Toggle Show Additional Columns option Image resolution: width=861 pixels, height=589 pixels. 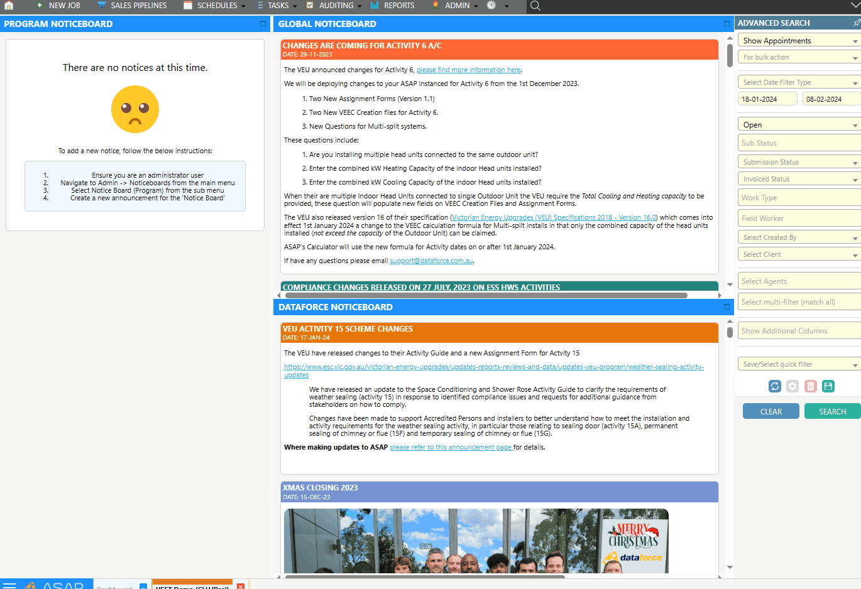(x=798, y=330)
